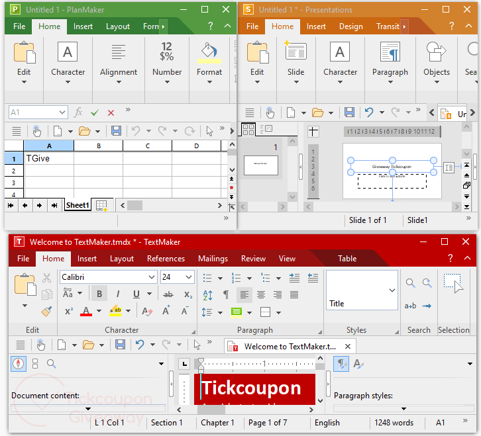
Task: Click touch mode hand in TextMaker toolbar
Action: pos(40,345)
